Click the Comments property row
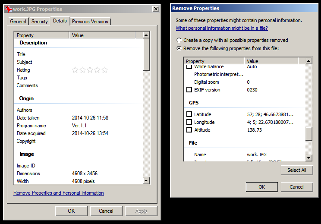The width and height of the screenshot is (321, 224). 79,85
